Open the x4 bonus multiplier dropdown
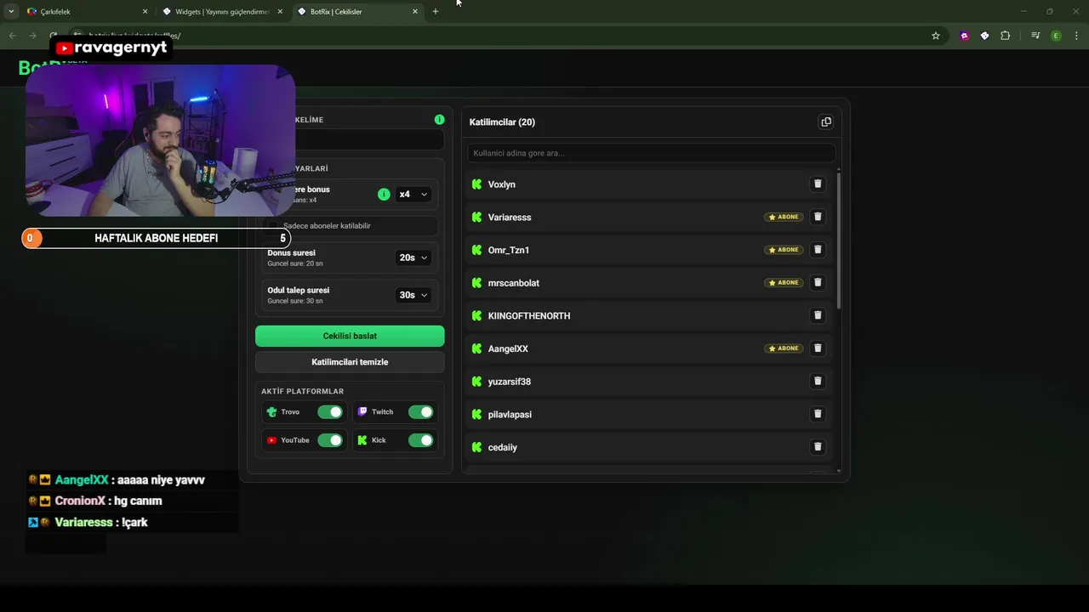This screenshot has height=612, width=1089. [413, 195]
